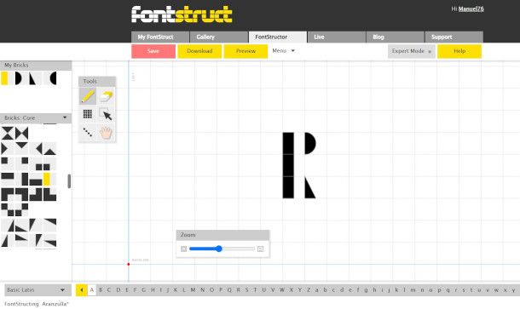Image resolution: width=520 pixels, height=309 pixels.
Task: Select the Rectangle fill grid tool
Action: point(88,114)
